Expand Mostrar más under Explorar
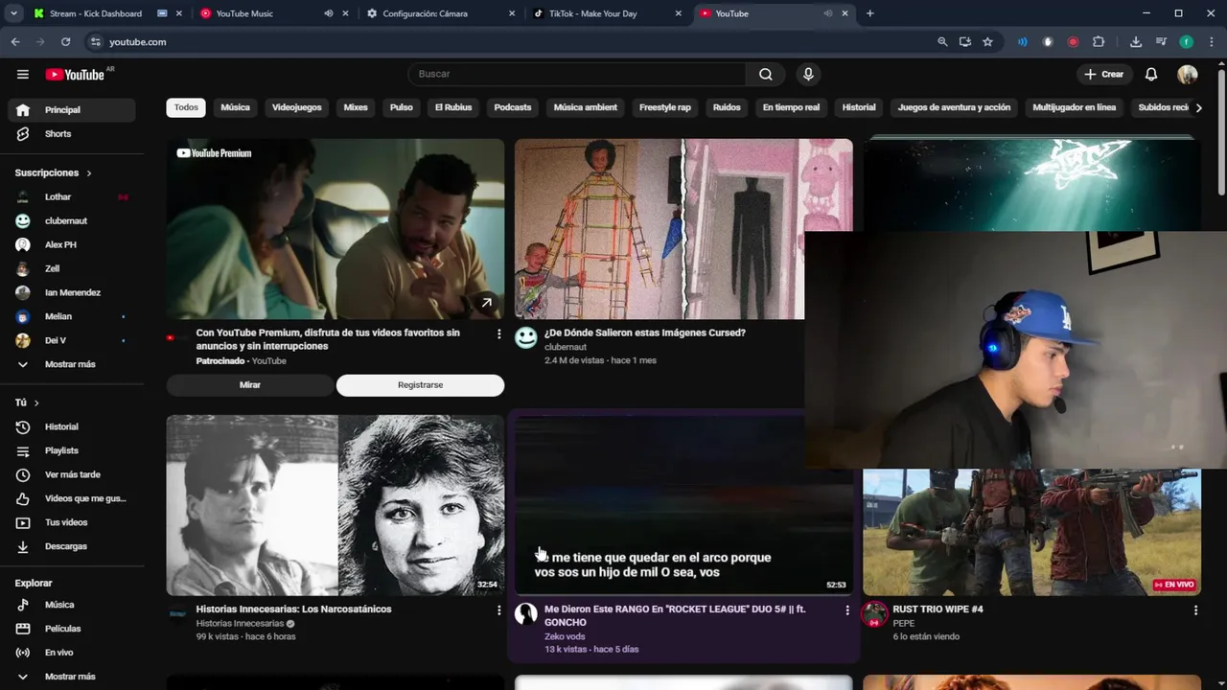This screenshot has width=1227, height=690. click(x=71, y=677)
